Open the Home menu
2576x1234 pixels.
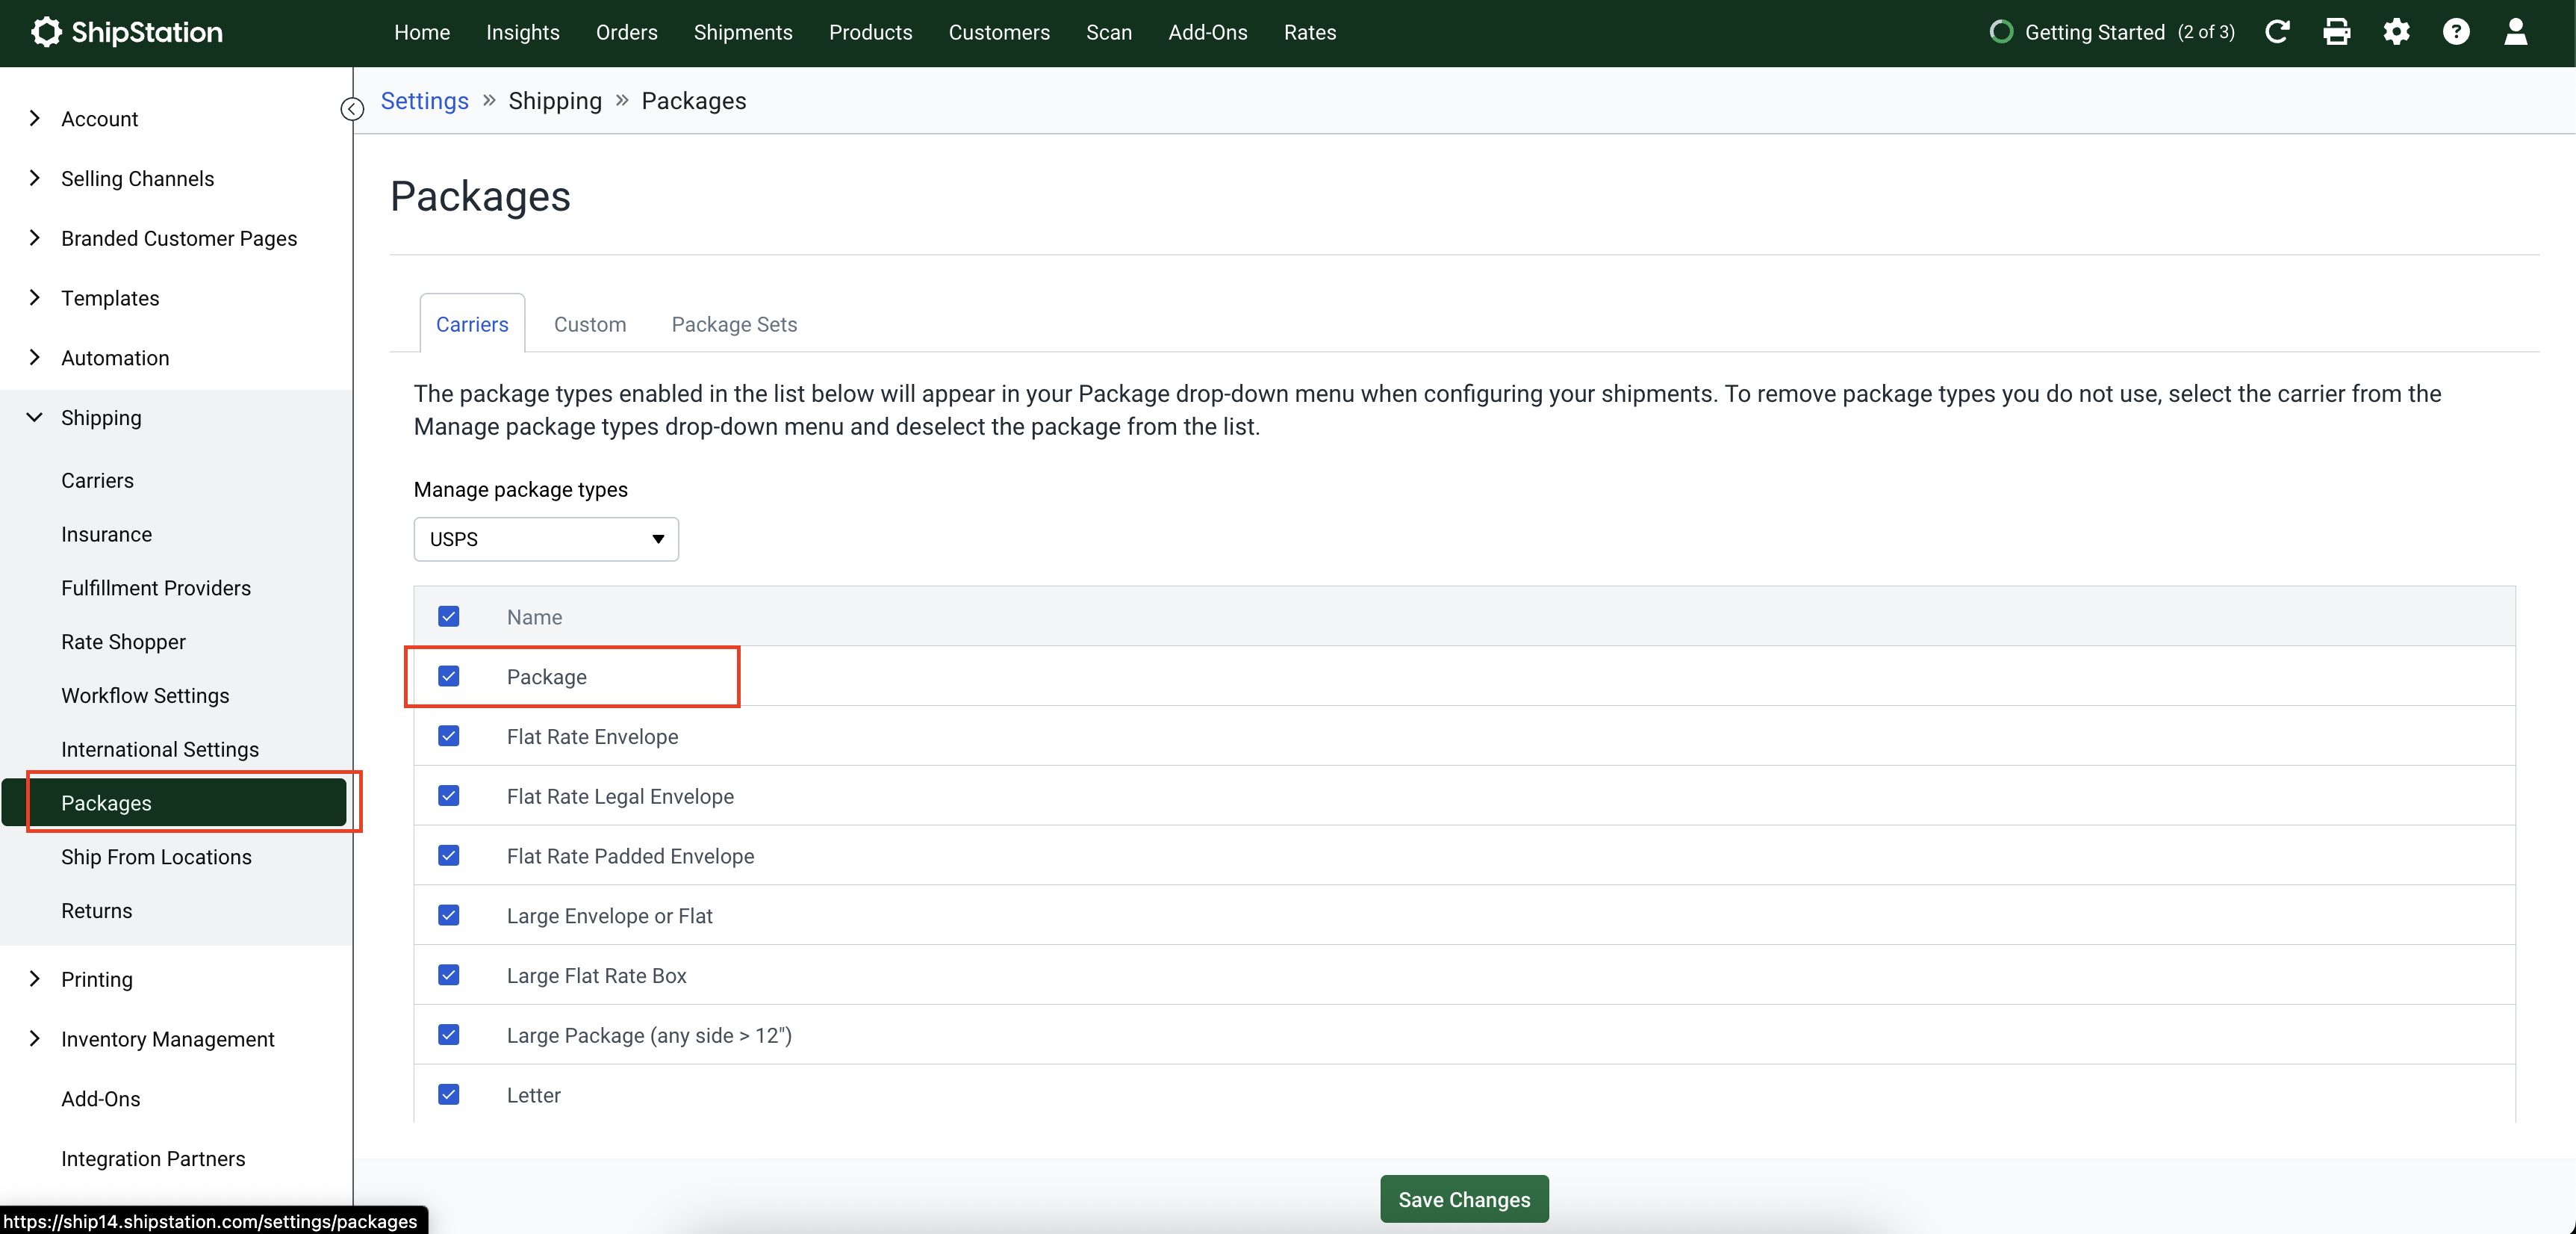coord(422,32)
